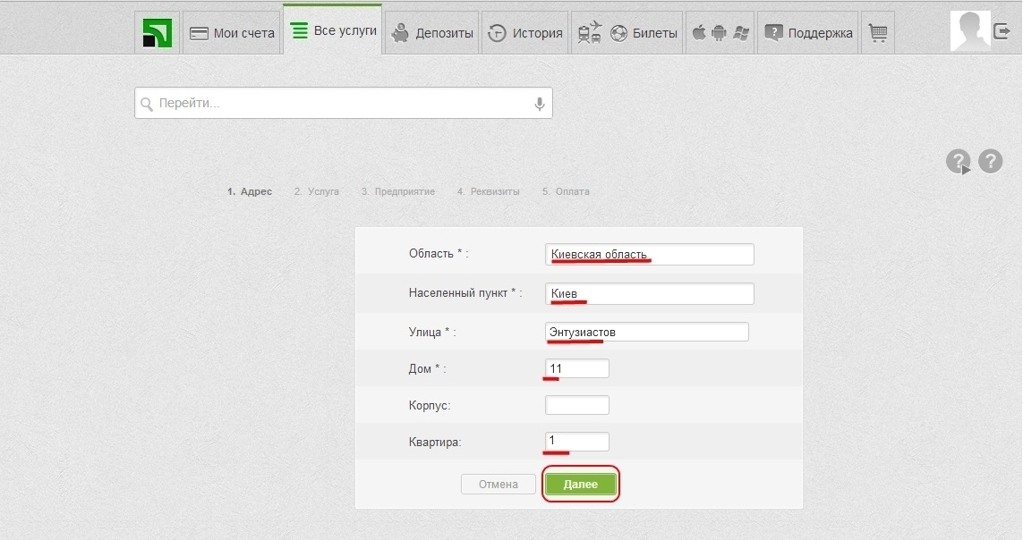Click the history clock icon
The height and width of the screenshot is (540, 1023).
[x=497, y=33]
